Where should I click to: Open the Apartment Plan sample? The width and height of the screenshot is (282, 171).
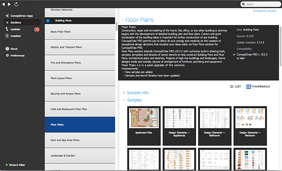(144, 126)
